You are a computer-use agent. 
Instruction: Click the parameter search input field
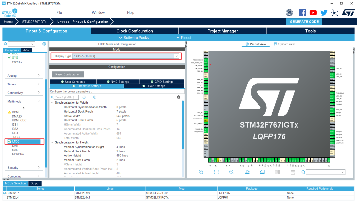coord(66,97)
